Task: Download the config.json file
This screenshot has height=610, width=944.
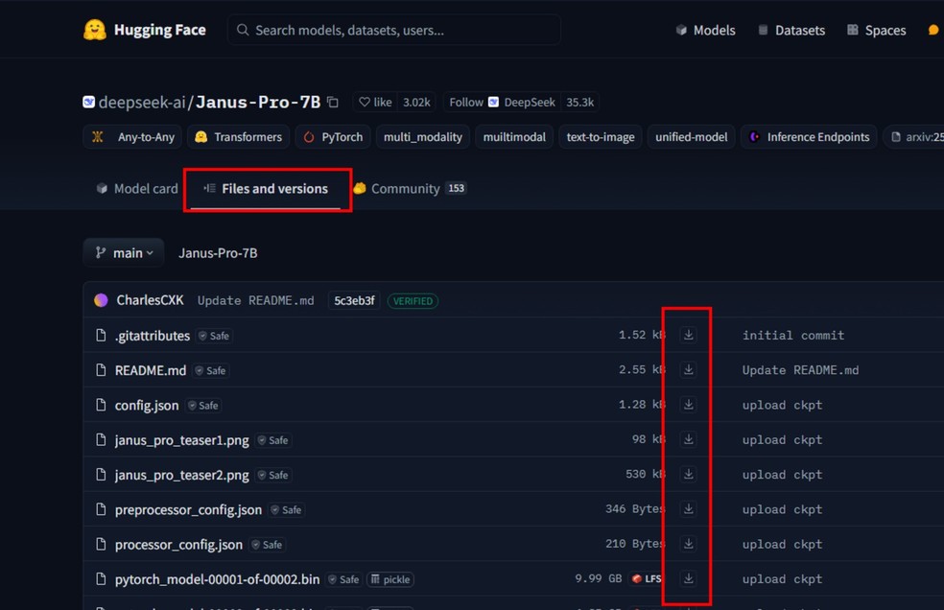Action: pyautogui.click(x=688, y=405)
